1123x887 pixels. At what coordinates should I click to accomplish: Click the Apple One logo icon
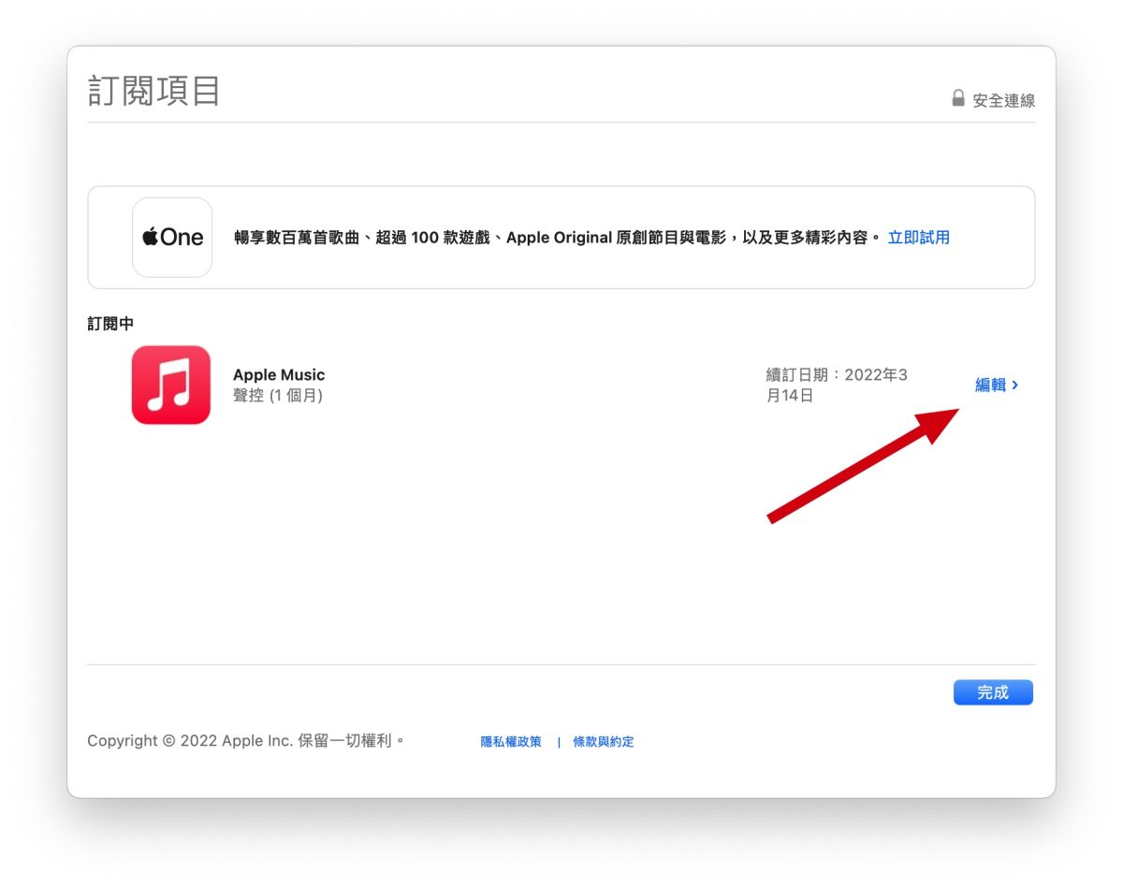(x=172, y=238)
